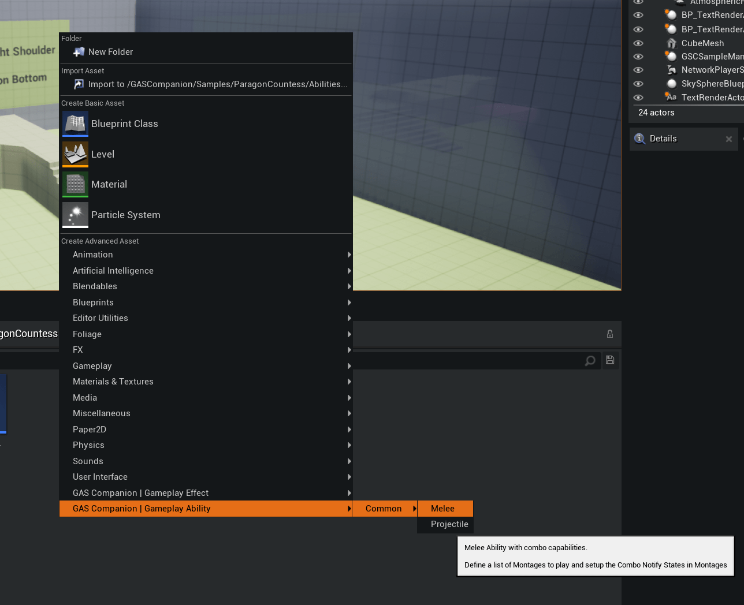Create a Melee gameplay ability
Screen dimensions: 744x605
445,509
